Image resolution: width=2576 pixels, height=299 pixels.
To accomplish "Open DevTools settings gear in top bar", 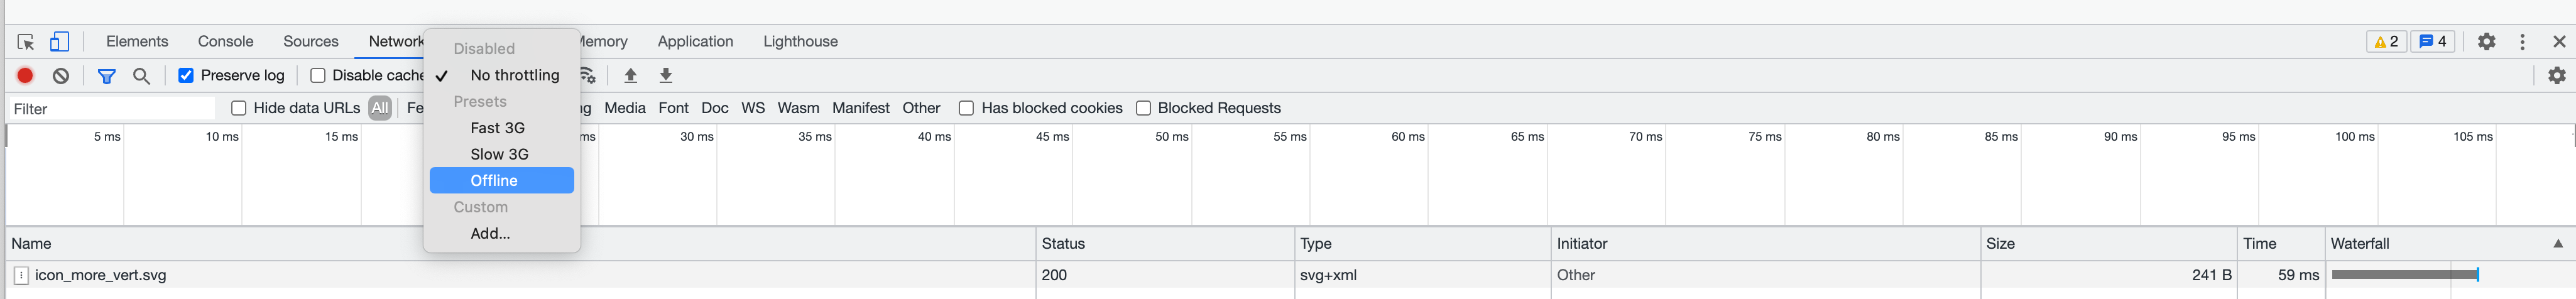I will click(2486, 42).
